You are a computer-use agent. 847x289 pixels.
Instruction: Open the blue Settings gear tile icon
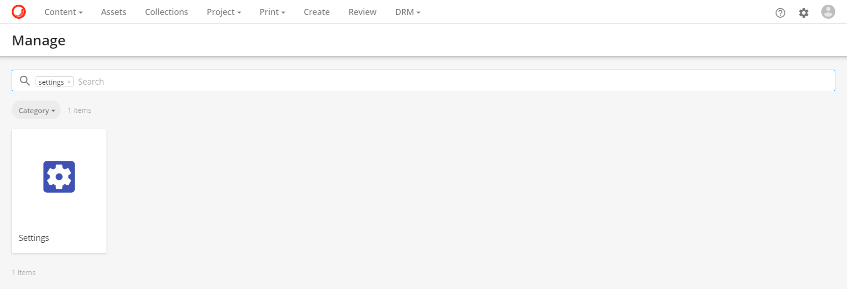pyautogui.click(x=59, y=177)
